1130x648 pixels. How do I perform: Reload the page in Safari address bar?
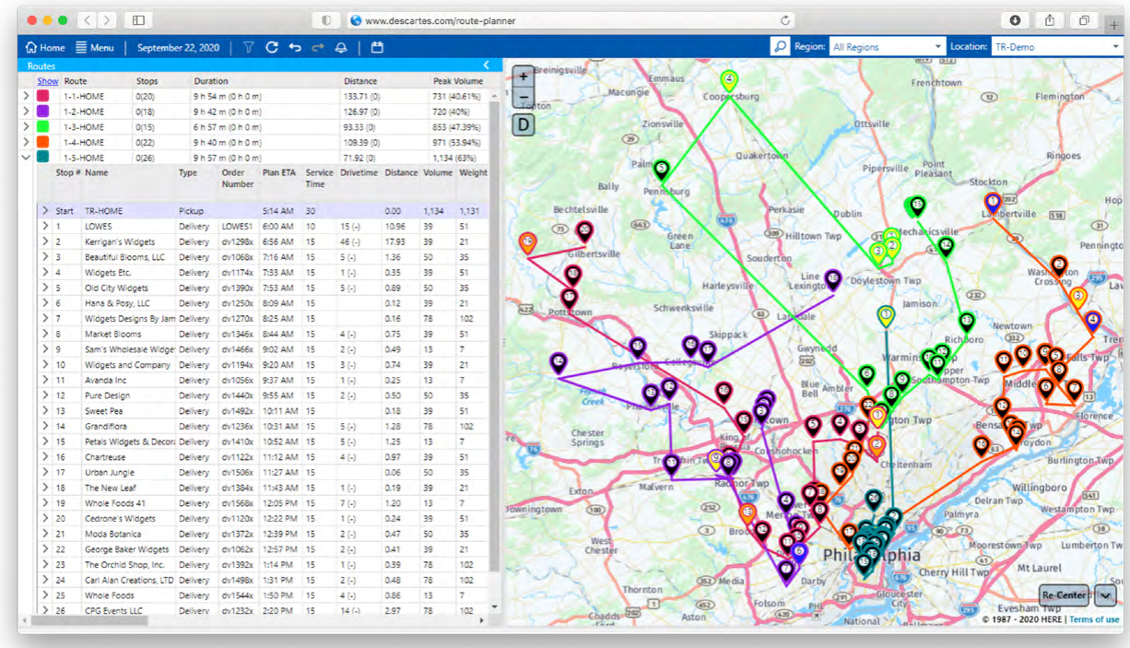[785, 19]
